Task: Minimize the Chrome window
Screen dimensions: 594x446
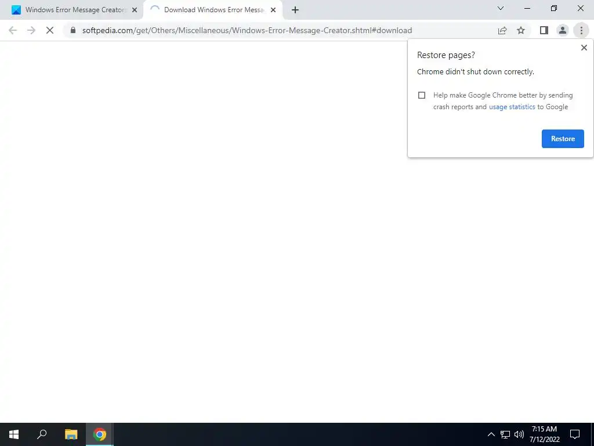Action: 527,8
